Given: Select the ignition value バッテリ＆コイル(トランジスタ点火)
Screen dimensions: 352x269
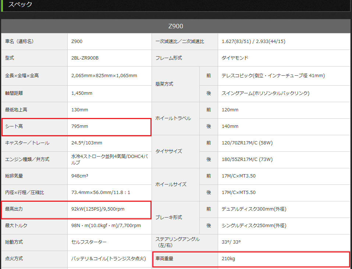Looking at the screenshot, I should click(109, 259).
